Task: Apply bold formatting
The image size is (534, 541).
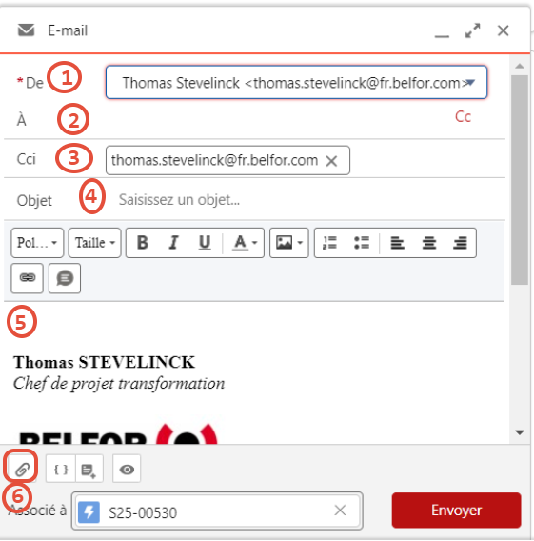Action: pos(143,243)
